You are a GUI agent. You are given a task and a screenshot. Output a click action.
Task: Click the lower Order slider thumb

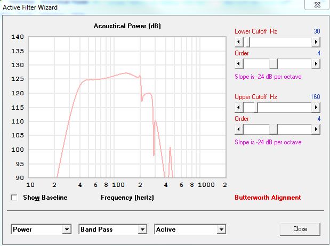tap(273, 63)
